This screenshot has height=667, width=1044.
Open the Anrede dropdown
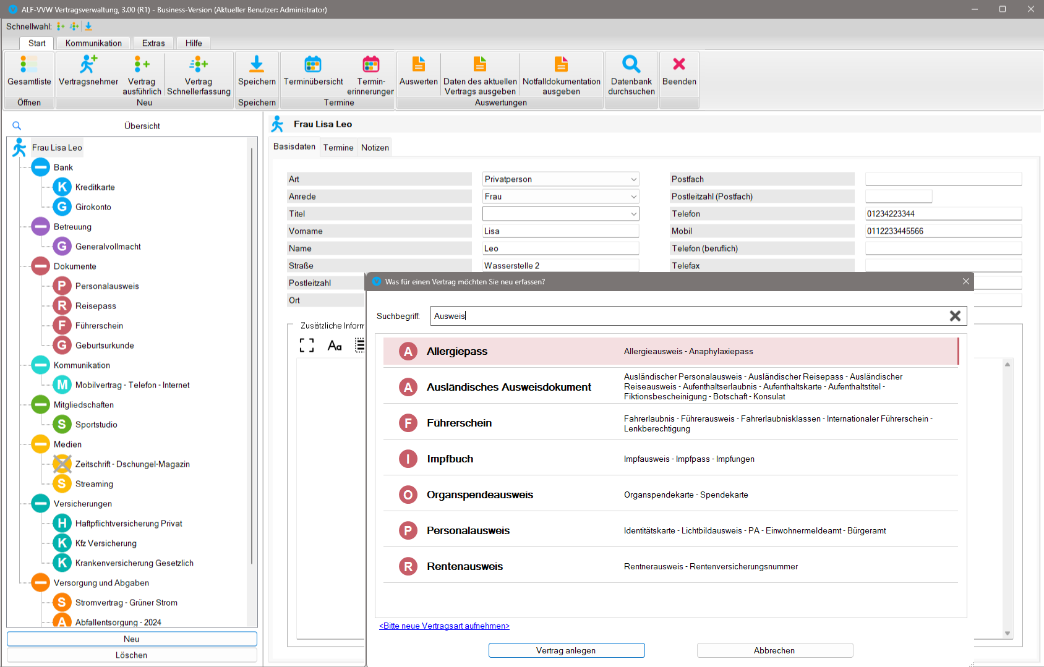point(633,197)
